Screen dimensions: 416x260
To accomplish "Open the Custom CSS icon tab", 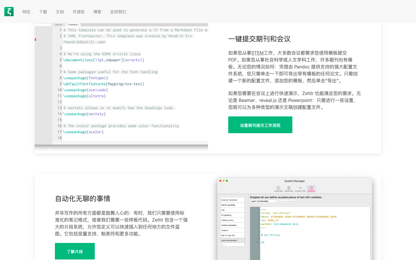I will [x=300, y=189].
